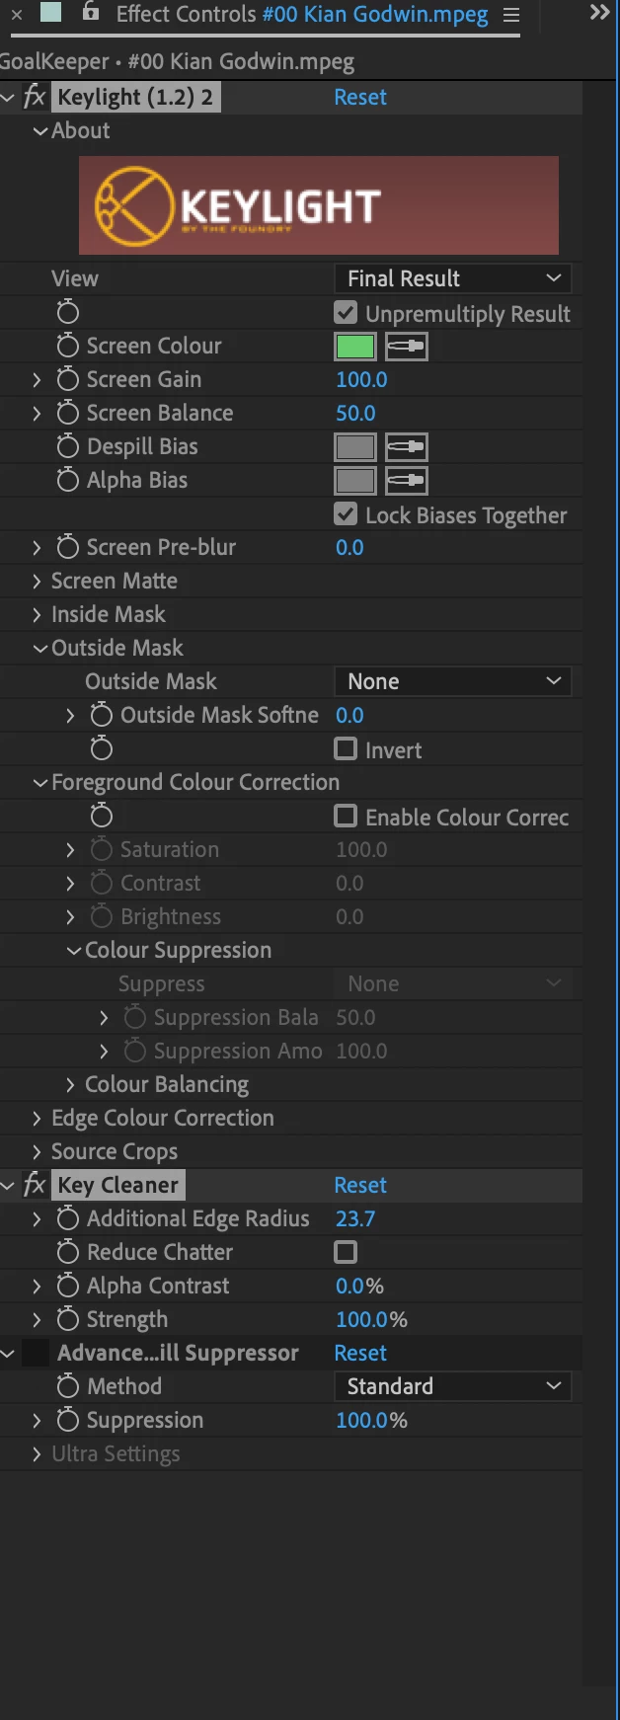Click the Screen Colour eyedropper icon
Image resolution: width=620 pixels, height=1720 pixels.
tap(406, 347)
